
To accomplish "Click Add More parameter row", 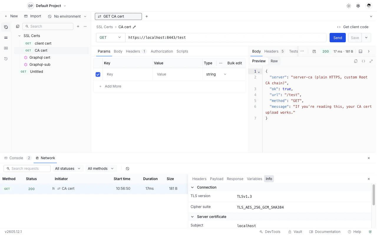I will 110,86.
